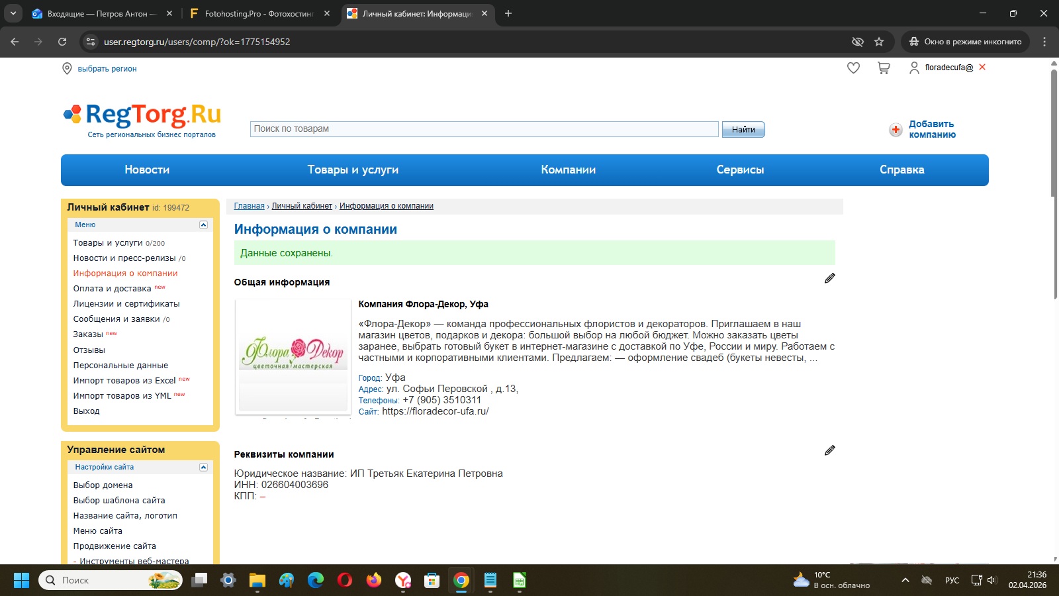Screen dimensions: 1059x596
Task: Open the Справка navigation menu
Action: coord(902,170)
